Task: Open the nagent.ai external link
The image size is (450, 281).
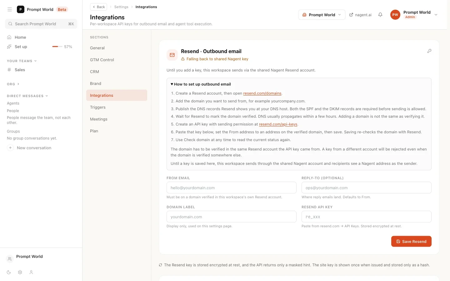Action: (x=360, y=15)
